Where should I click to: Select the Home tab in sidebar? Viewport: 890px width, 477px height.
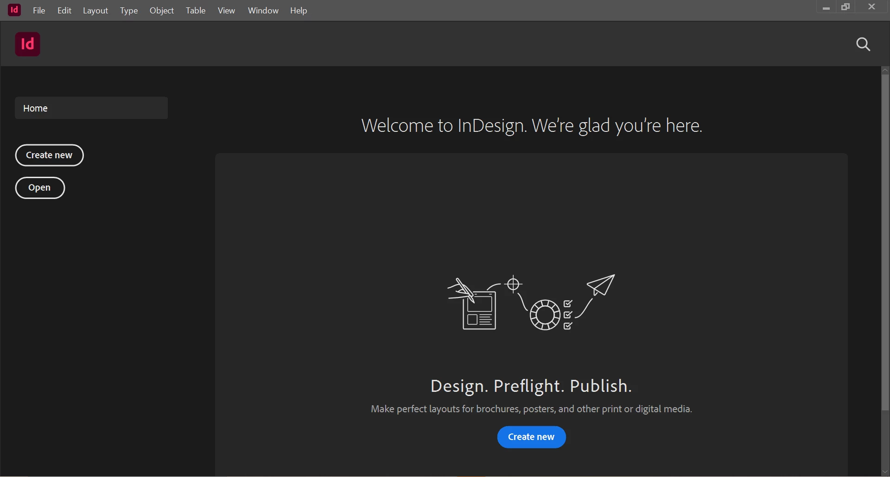coord(91,108)
